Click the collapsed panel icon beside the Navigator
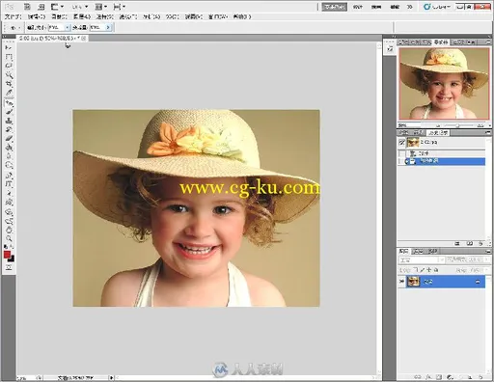Image resolution: width=494 pixels, height=382 pixels. [390, 49]
